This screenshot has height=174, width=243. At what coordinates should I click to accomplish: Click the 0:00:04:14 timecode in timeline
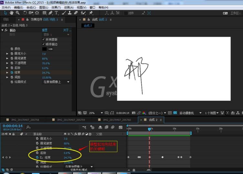pyautogui.click(x=13, y=126)
